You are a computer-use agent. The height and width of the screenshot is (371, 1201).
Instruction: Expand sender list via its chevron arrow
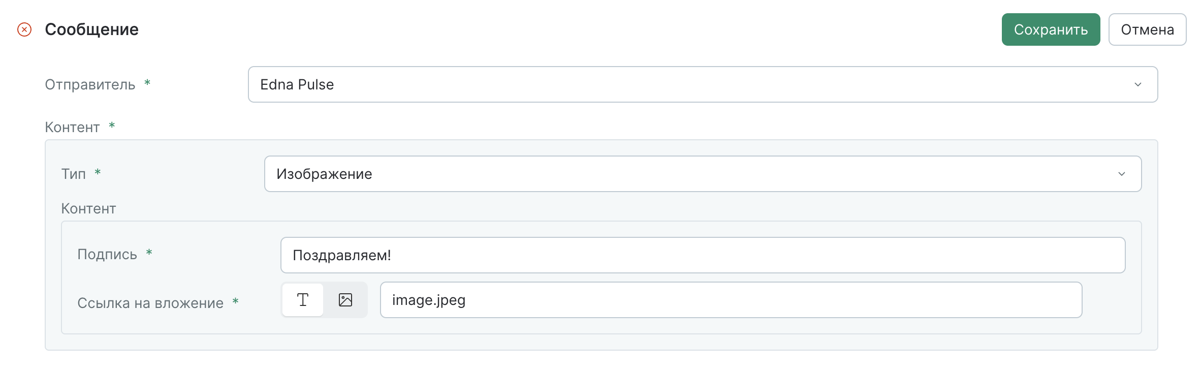coord(1138,84)
